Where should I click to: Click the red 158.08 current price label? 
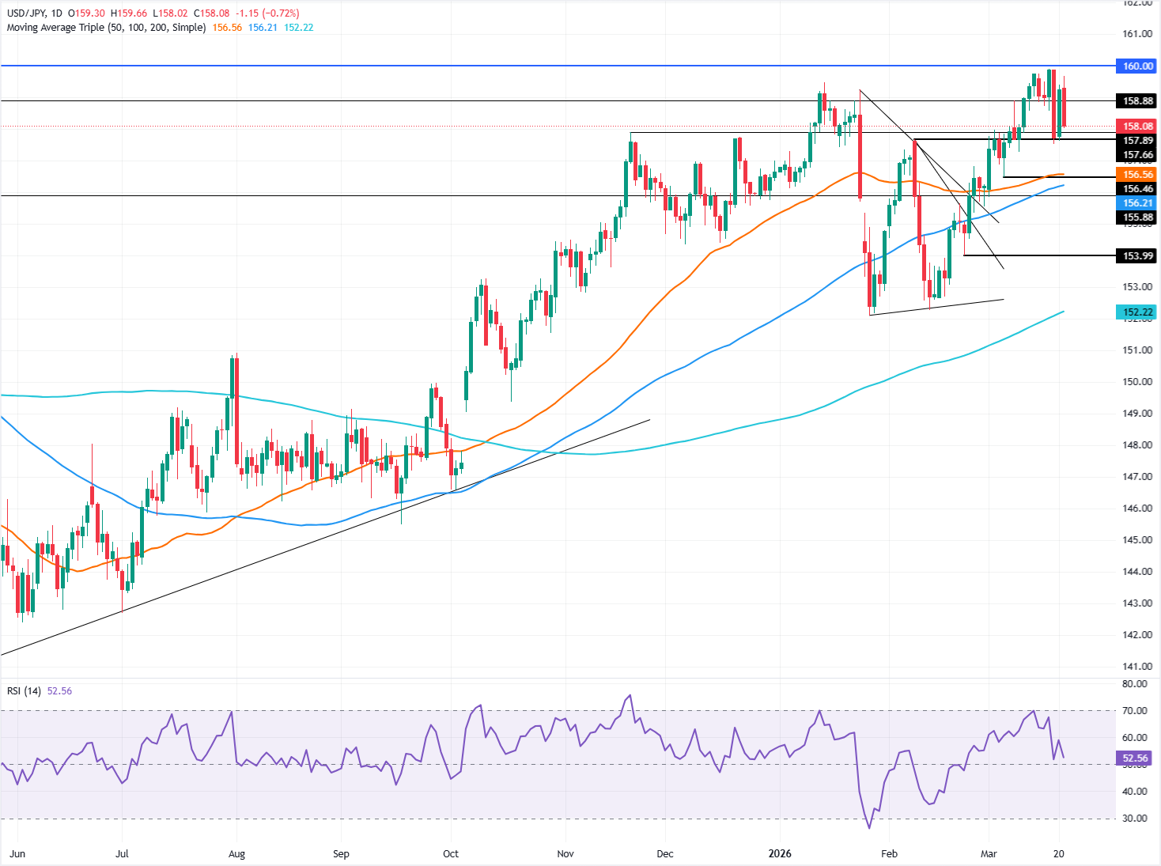point(1137,127)
